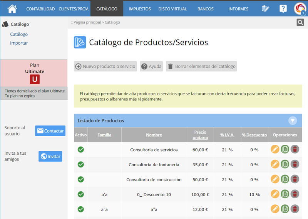Screen dimensions: 308x219
Task: Go to the home page icon
Action: point(12,9)
